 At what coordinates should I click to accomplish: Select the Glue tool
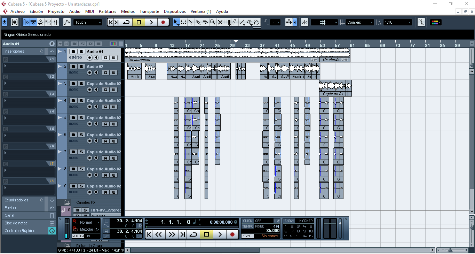(x=198, y=22)
